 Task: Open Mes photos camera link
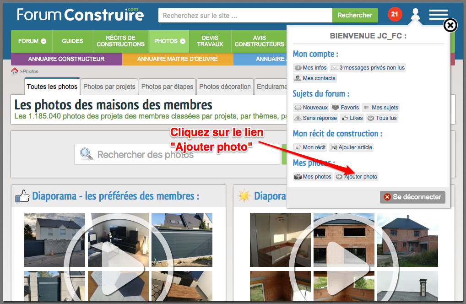tap(313, 177)
